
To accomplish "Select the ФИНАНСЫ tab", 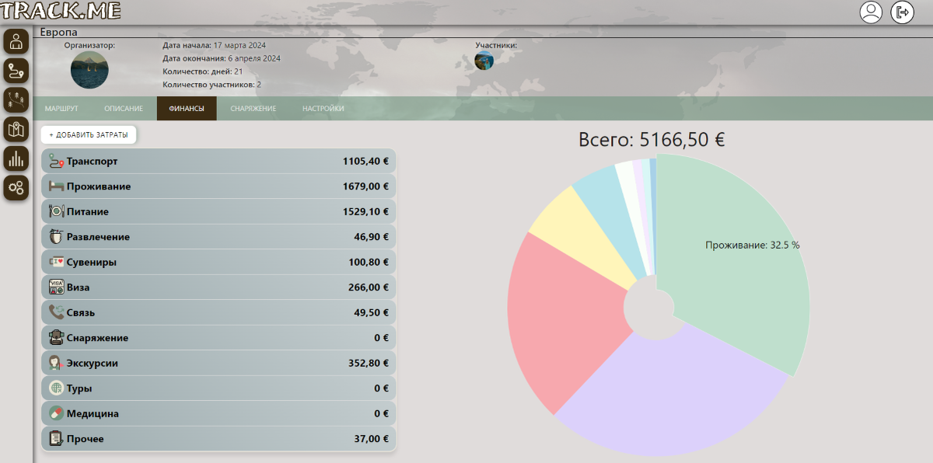I will 187,109.
